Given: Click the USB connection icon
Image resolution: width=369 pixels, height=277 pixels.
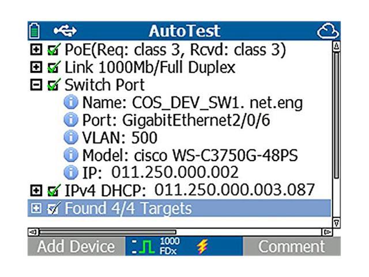Looking at the screenshot, I should pos(65,30).
